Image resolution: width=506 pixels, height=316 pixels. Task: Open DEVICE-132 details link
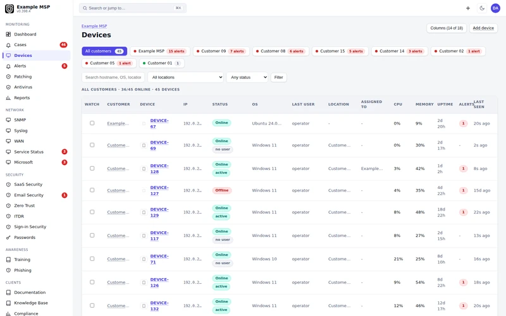point(159,305)
